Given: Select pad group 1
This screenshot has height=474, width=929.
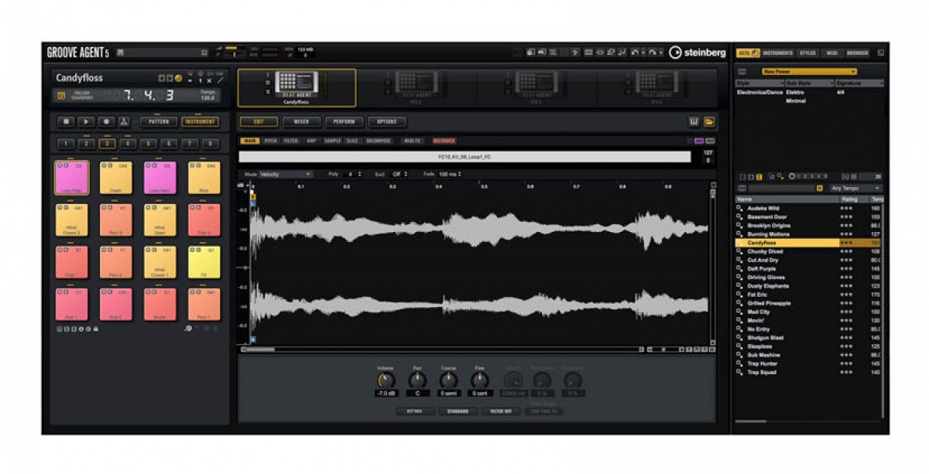Looking at the screenshot, I should click(x=67, y=144).
